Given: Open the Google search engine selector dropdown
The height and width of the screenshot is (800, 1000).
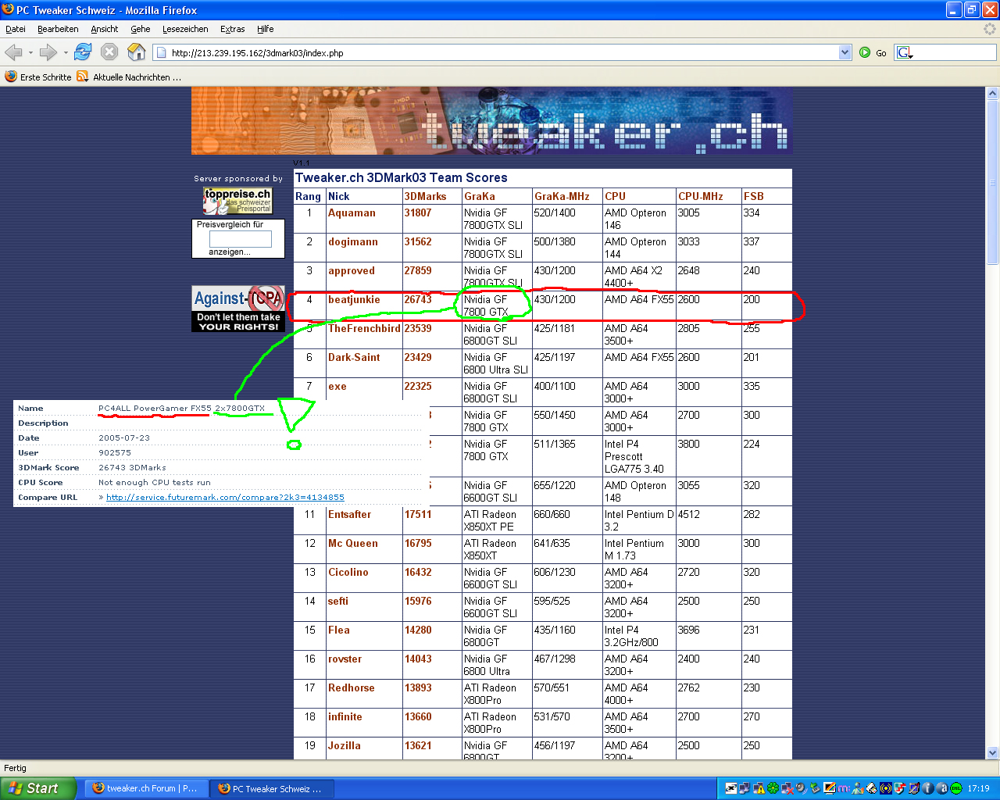Looking at the screenshot, I should [905, 52].
